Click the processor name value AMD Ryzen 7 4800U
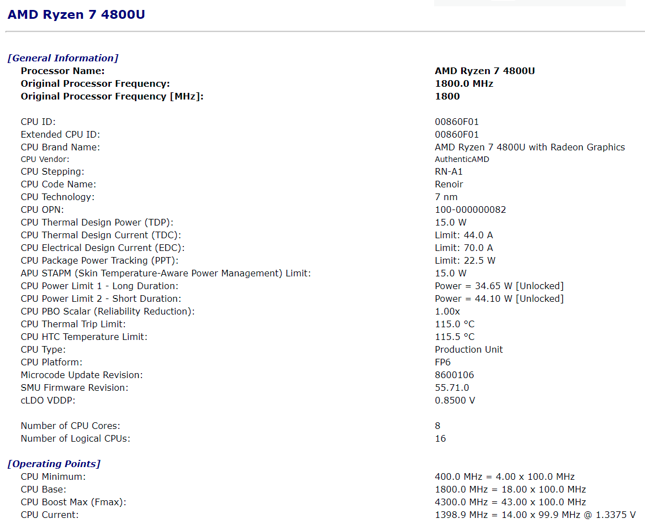645x529 pixels. pos(484,71)
